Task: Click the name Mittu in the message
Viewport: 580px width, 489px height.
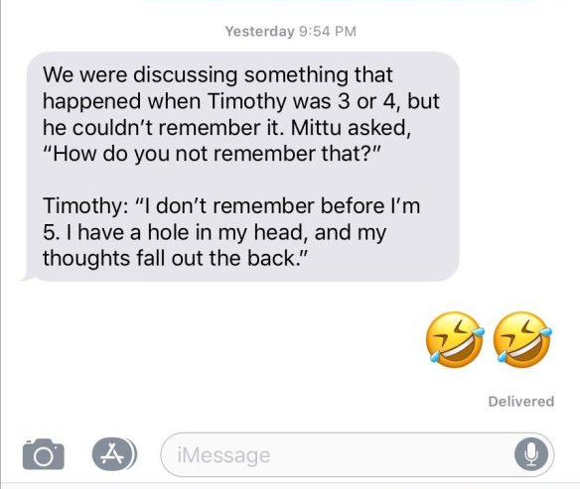Action: click(x=316, y=128)
